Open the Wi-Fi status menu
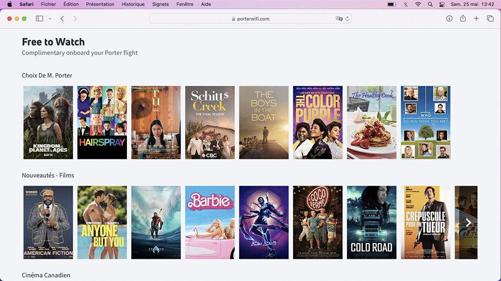This screenshot has height=281, width=501. [x=418, y=4]
